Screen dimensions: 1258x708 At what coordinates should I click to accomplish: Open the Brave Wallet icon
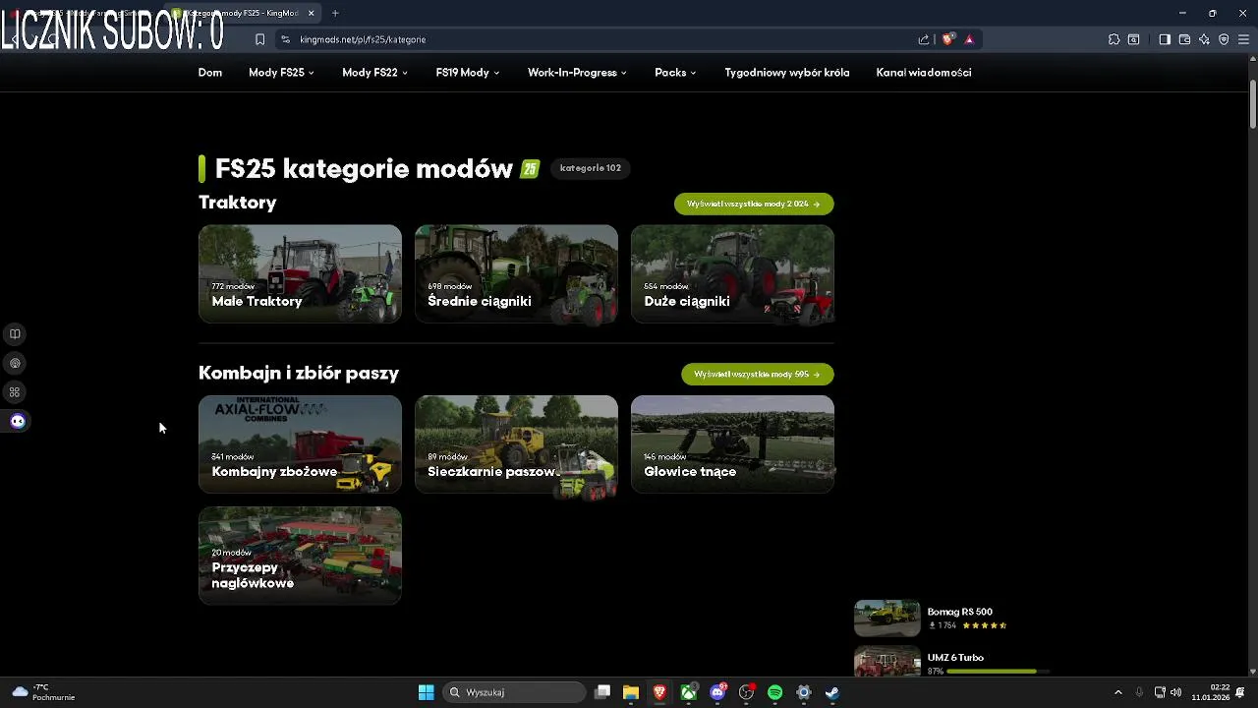1184,39
